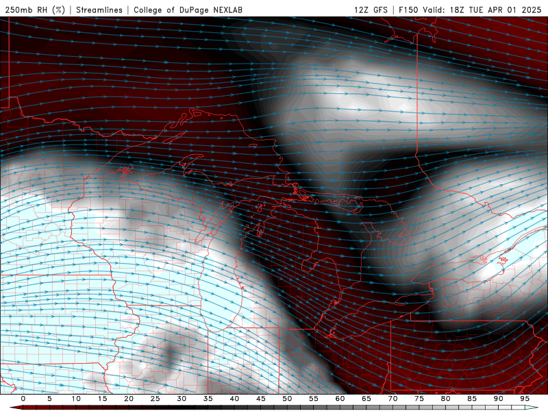The width and height of the screenshot is (548, 411).
Task: Pick the "75" humidity scale label
Action: [x=419, y=399]
